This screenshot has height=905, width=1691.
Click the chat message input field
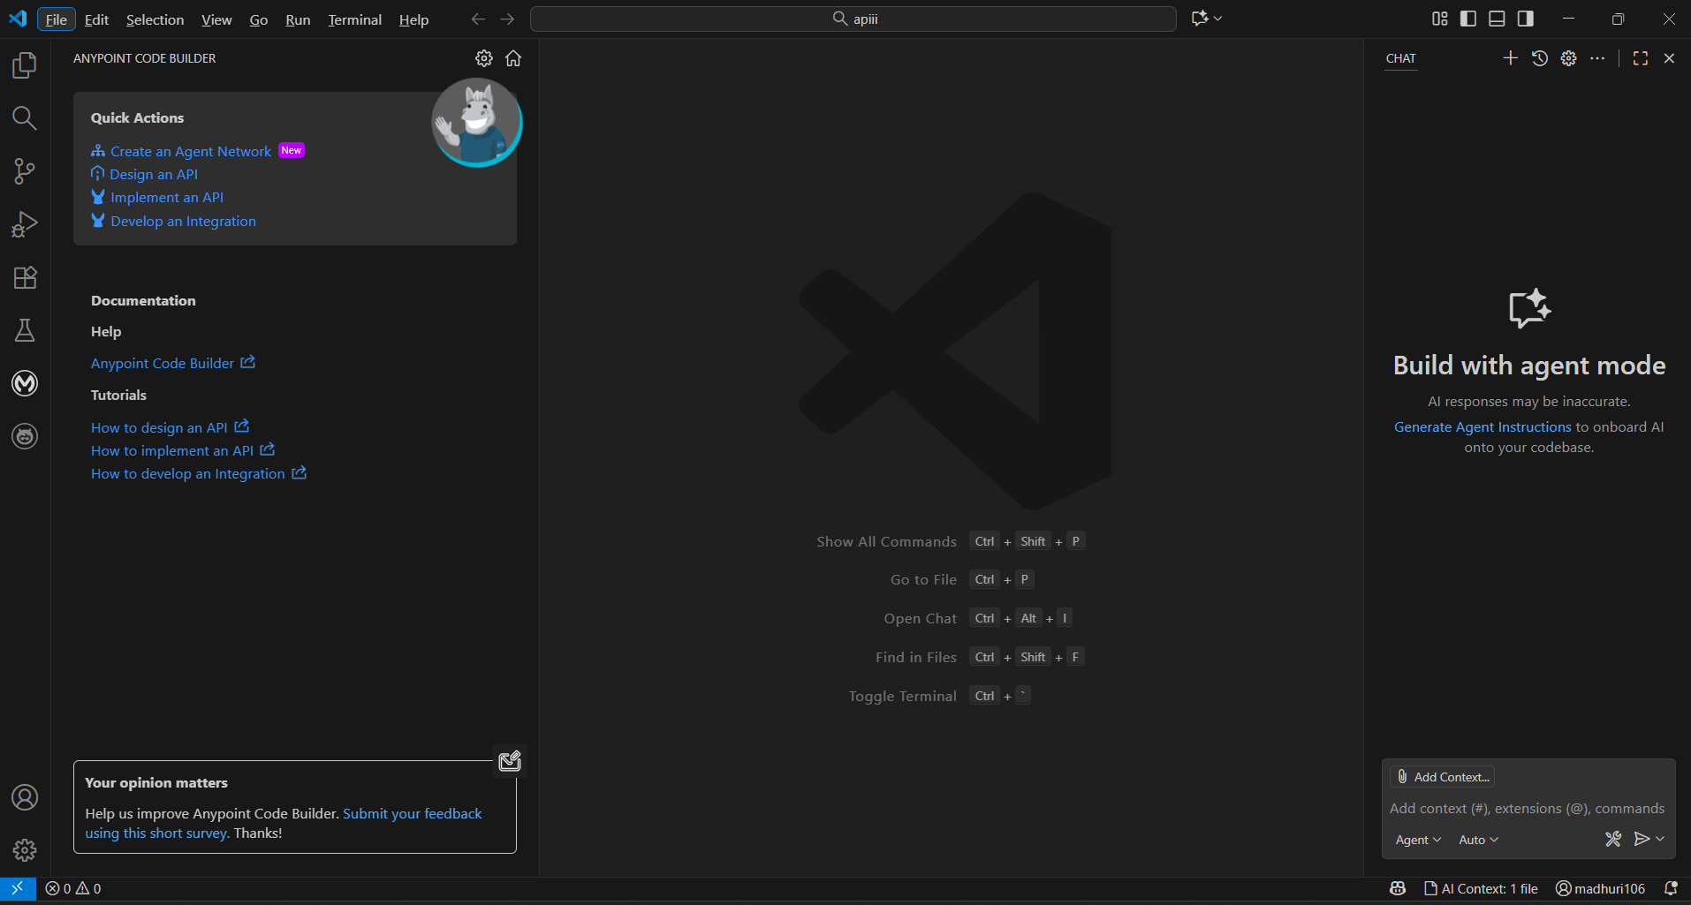(1527, 808)
